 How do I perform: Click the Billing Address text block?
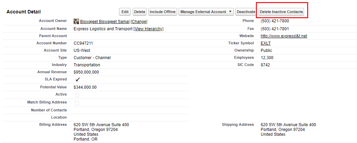(x=101, y=132)
